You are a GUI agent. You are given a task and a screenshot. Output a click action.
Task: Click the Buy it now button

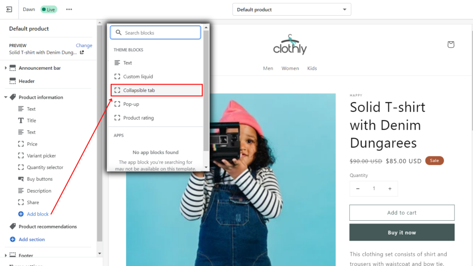click(402, 232)
